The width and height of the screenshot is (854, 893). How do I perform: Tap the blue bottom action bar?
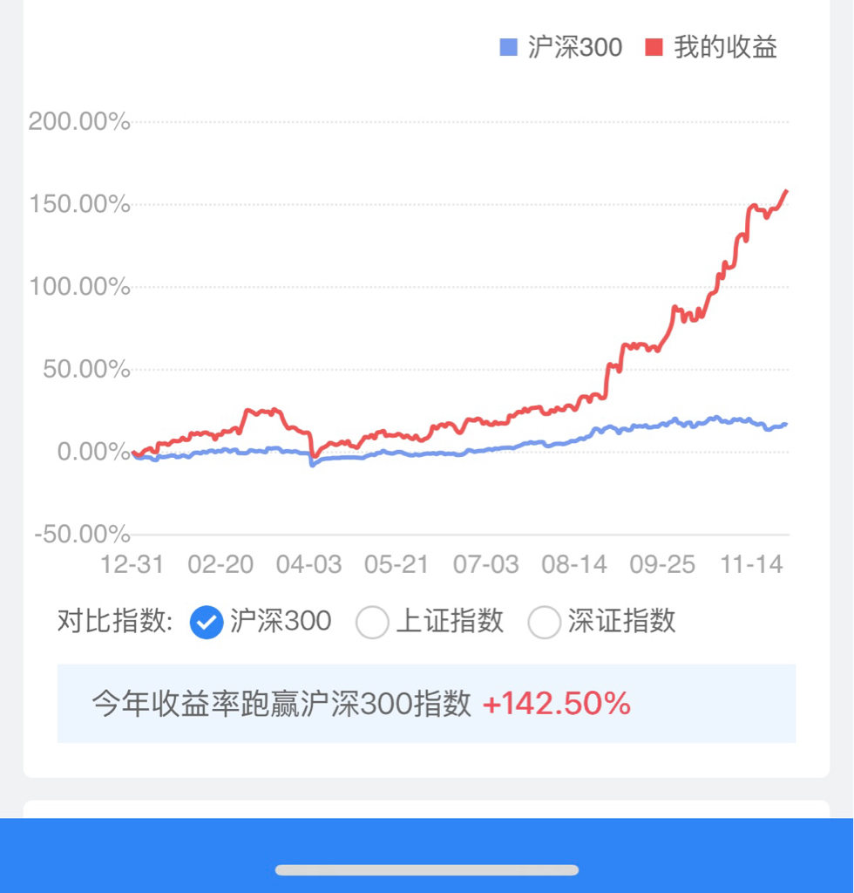pos(427,856)
